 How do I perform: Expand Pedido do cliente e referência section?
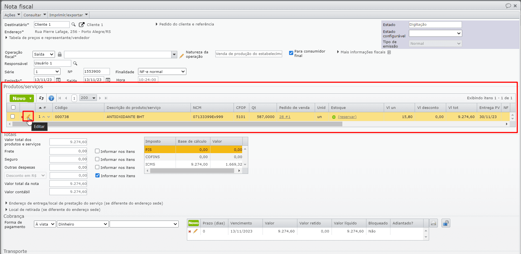click(x=185, y=24)
